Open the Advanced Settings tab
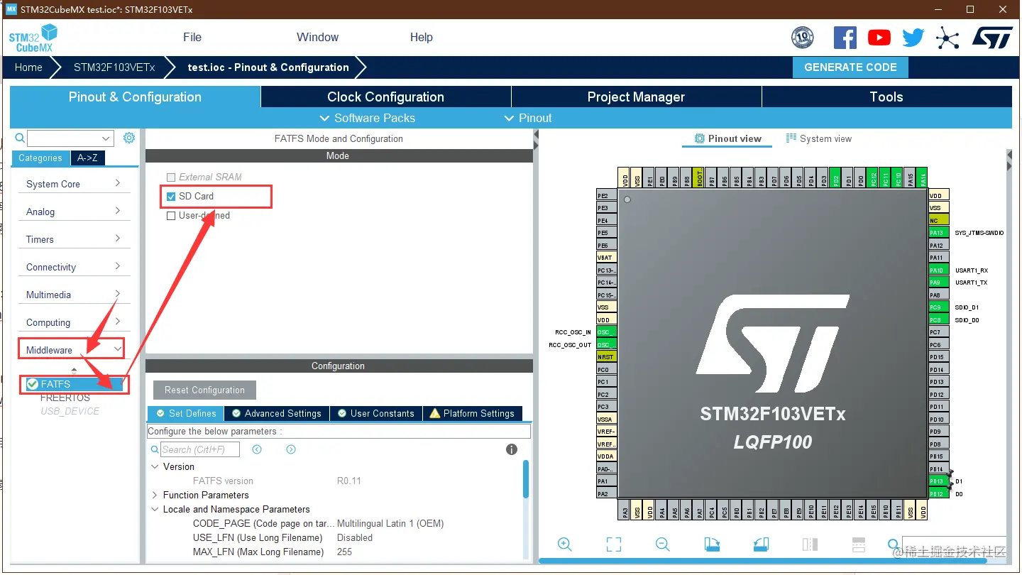The image size is (1022, 575). [275, 413]
